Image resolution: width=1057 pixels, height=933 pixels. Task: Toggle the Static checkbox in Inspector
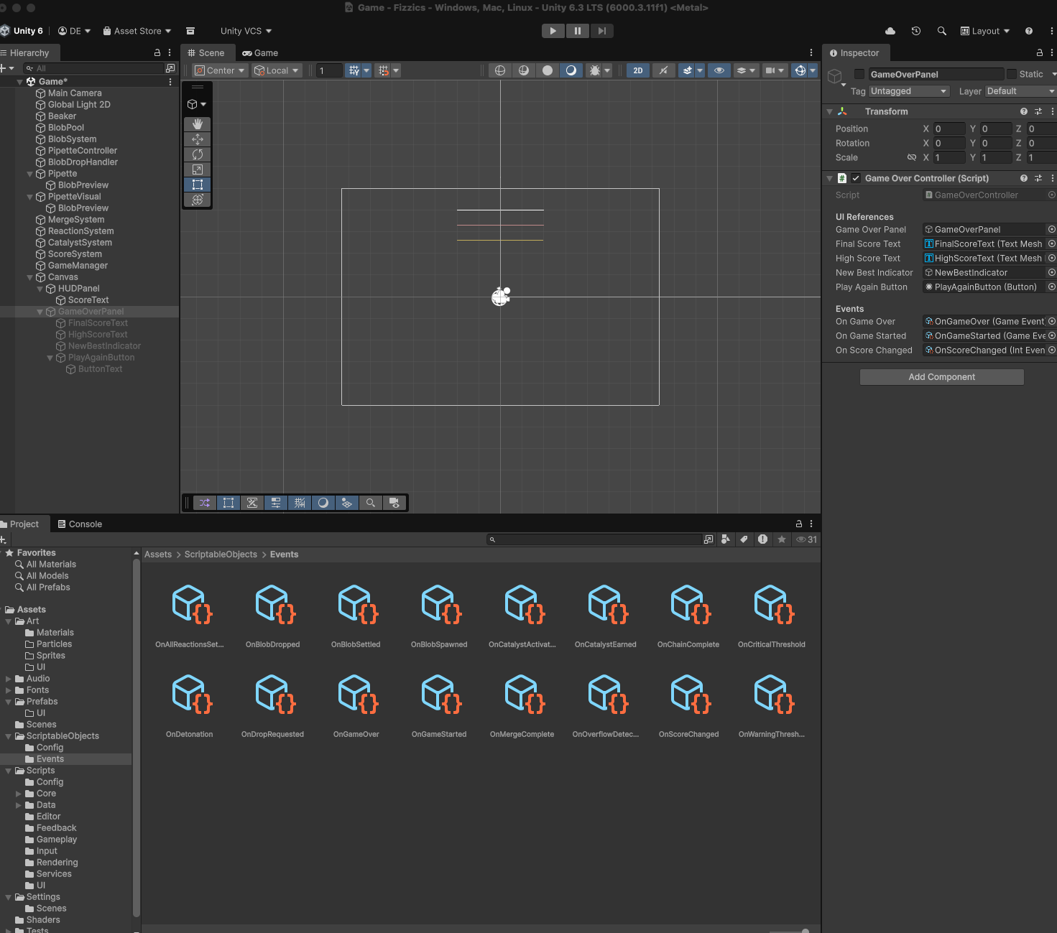(1012, 74)
